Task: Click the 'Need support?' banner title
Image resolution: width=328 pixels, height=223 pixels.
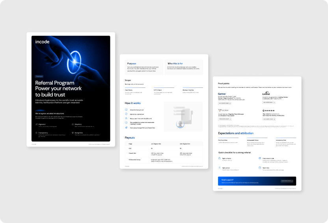Action: [227, 180]
